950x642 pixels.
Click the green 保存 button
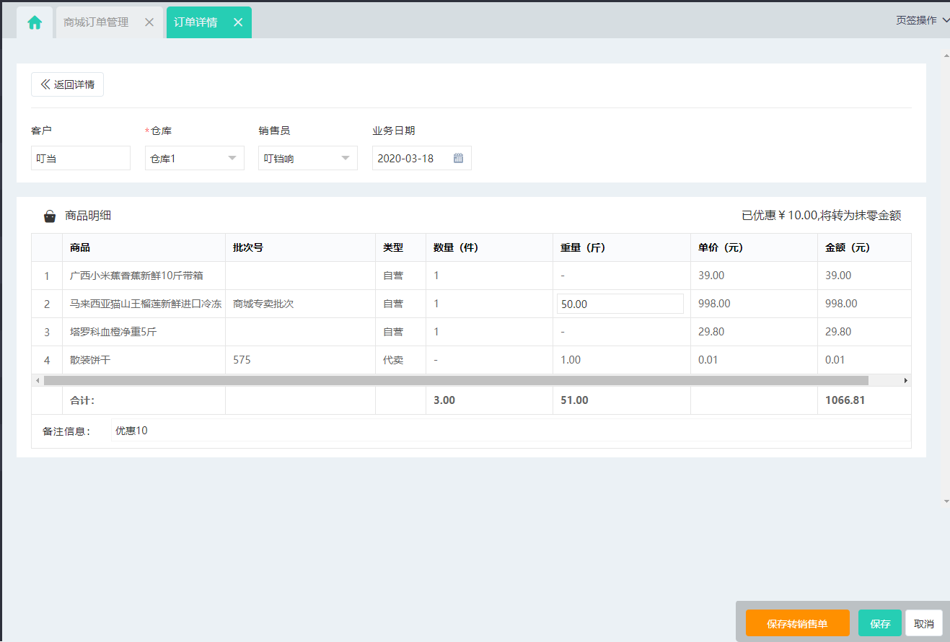click(x=880, y=624)
